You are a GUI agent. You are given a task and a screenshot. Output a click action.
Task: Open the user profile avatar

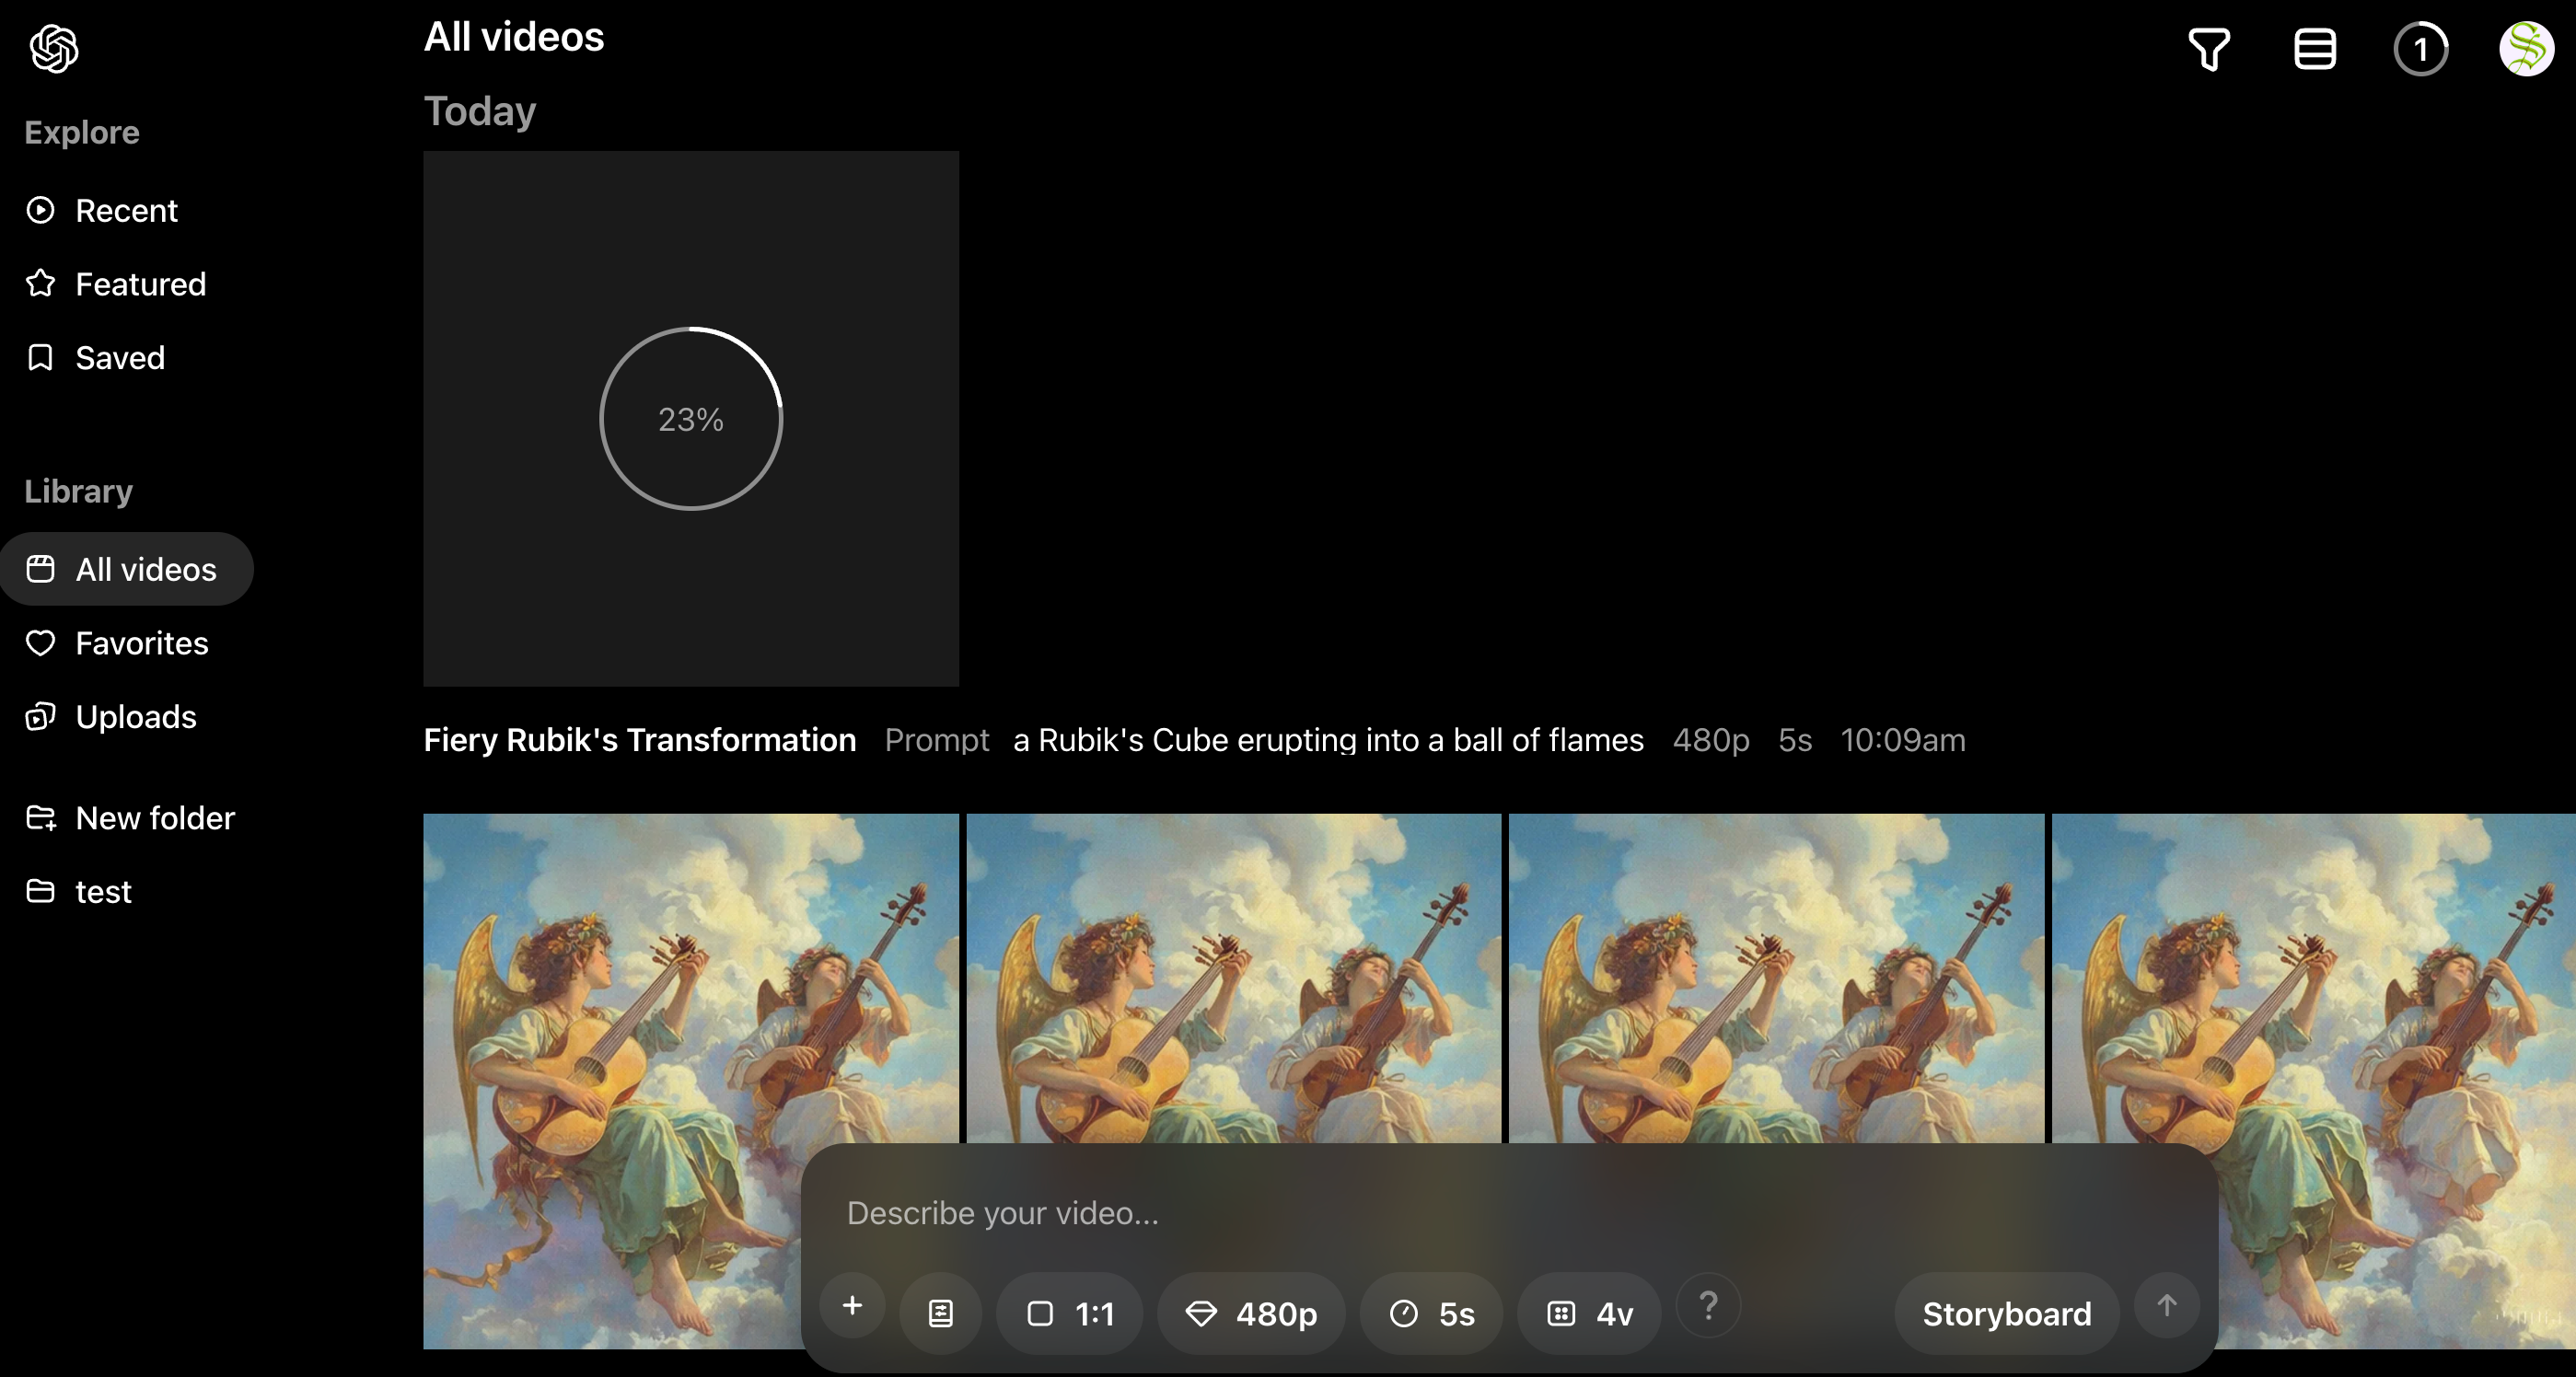(x=2526, y=49)
